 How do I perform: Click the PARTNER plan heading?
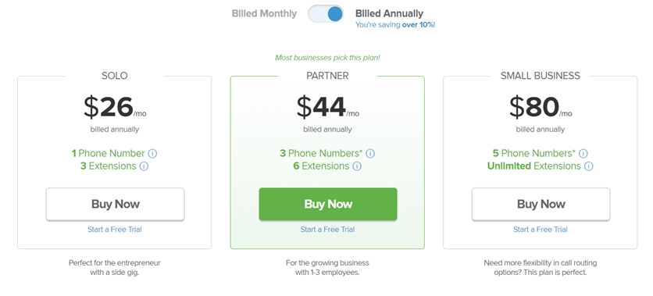tap(327, 76)
